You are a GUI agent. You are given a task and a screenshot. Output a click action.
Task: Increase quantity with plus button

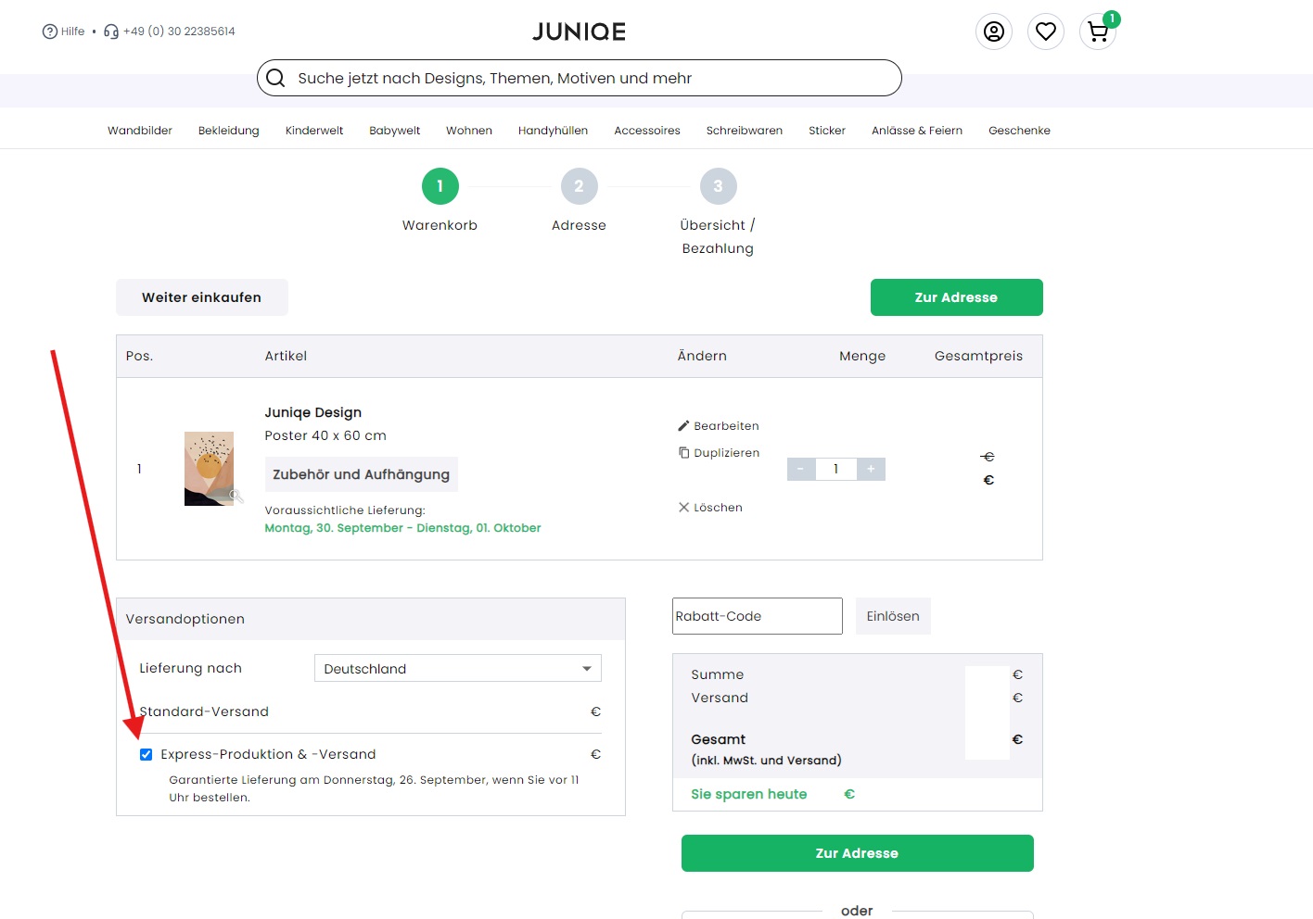pos(871,469)
